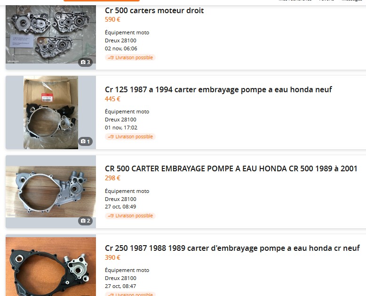The height and width of the screenshot is (296, 366).
Task: Click the camera icon showing 1 photo
Action: coord(85,142)
